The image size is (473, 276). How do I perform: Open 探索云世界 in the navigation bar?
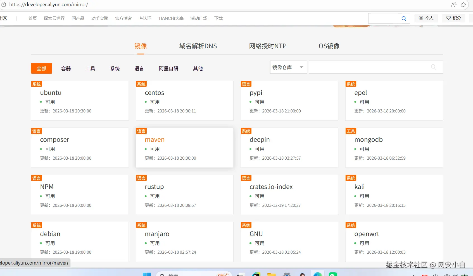pos(54,18)
